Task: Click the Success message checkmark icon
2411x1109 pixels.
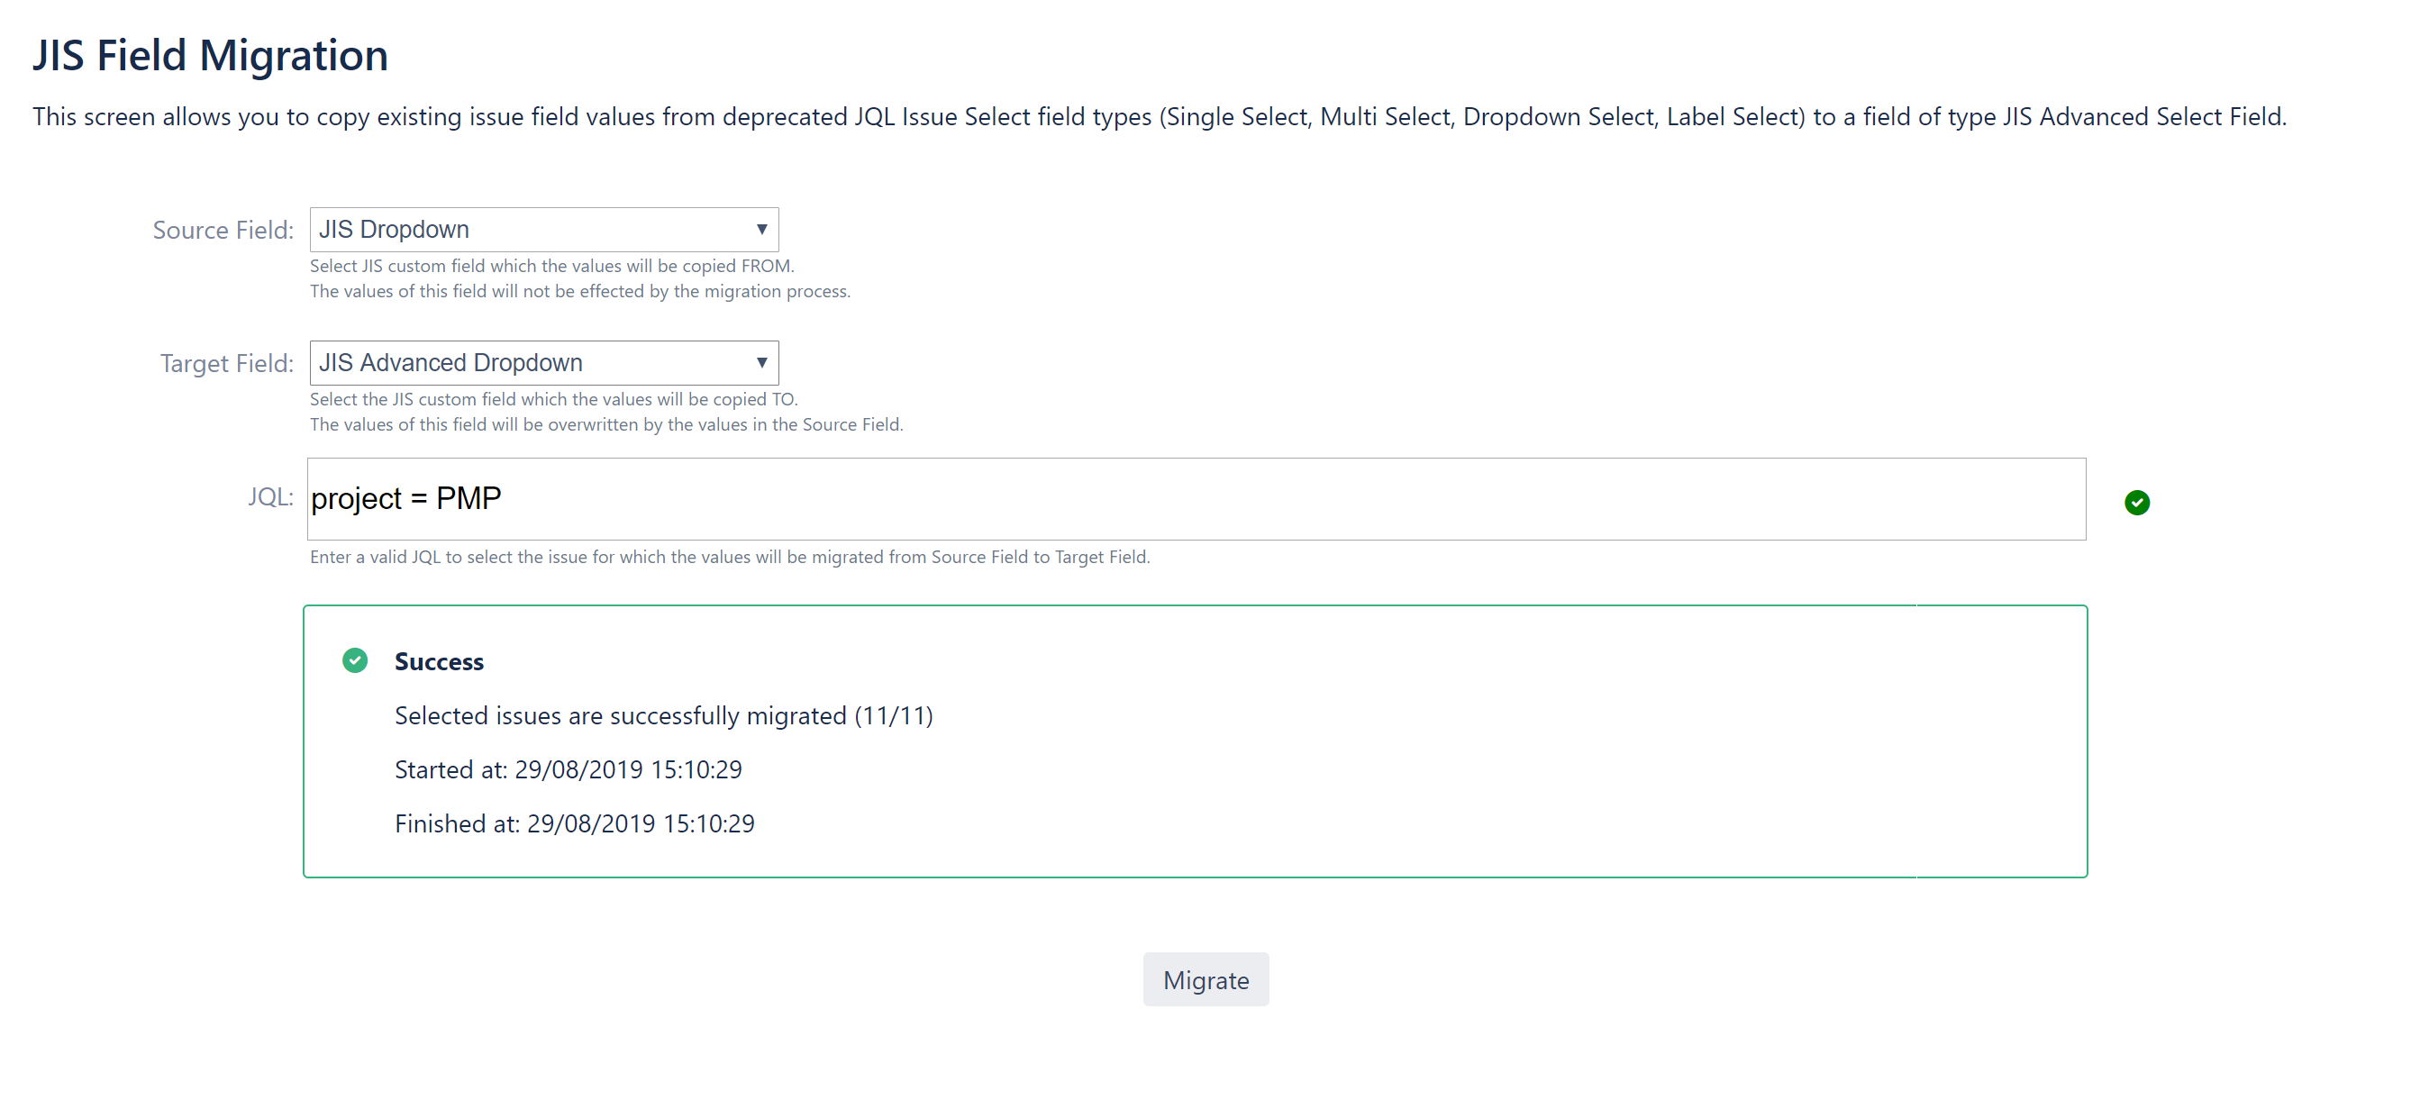Action: [355, 660]
